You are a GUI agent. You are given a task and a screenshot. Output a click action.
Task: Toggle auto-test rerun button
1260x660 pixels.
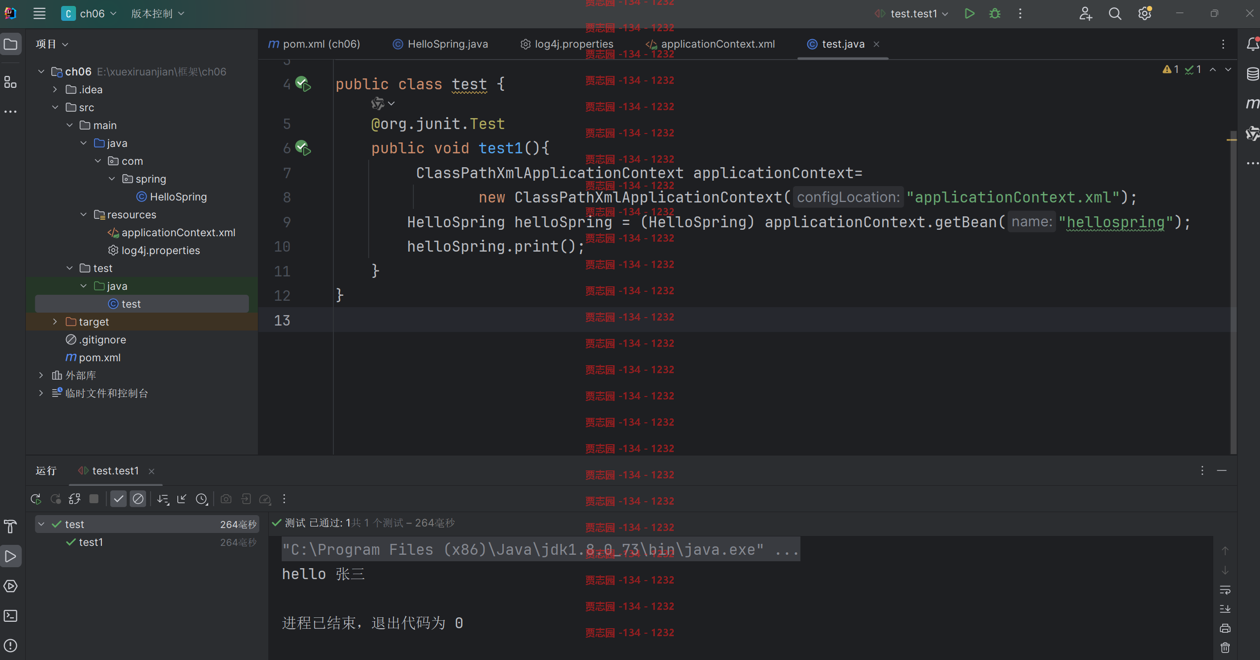(x=75, y=499)
